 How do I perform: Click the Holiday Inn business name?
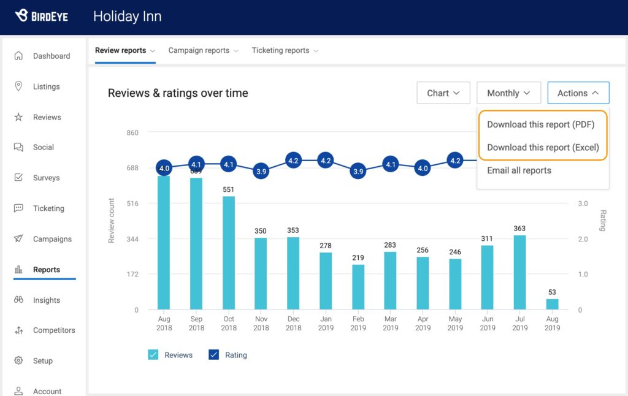pos(128,17)
